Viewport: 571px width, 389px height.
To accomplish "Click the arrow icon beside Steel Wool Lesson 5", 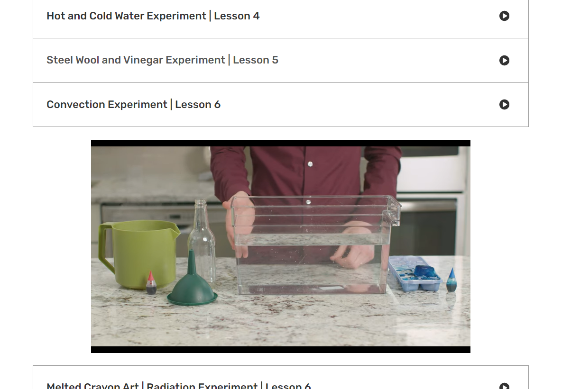I will (504, 60).
